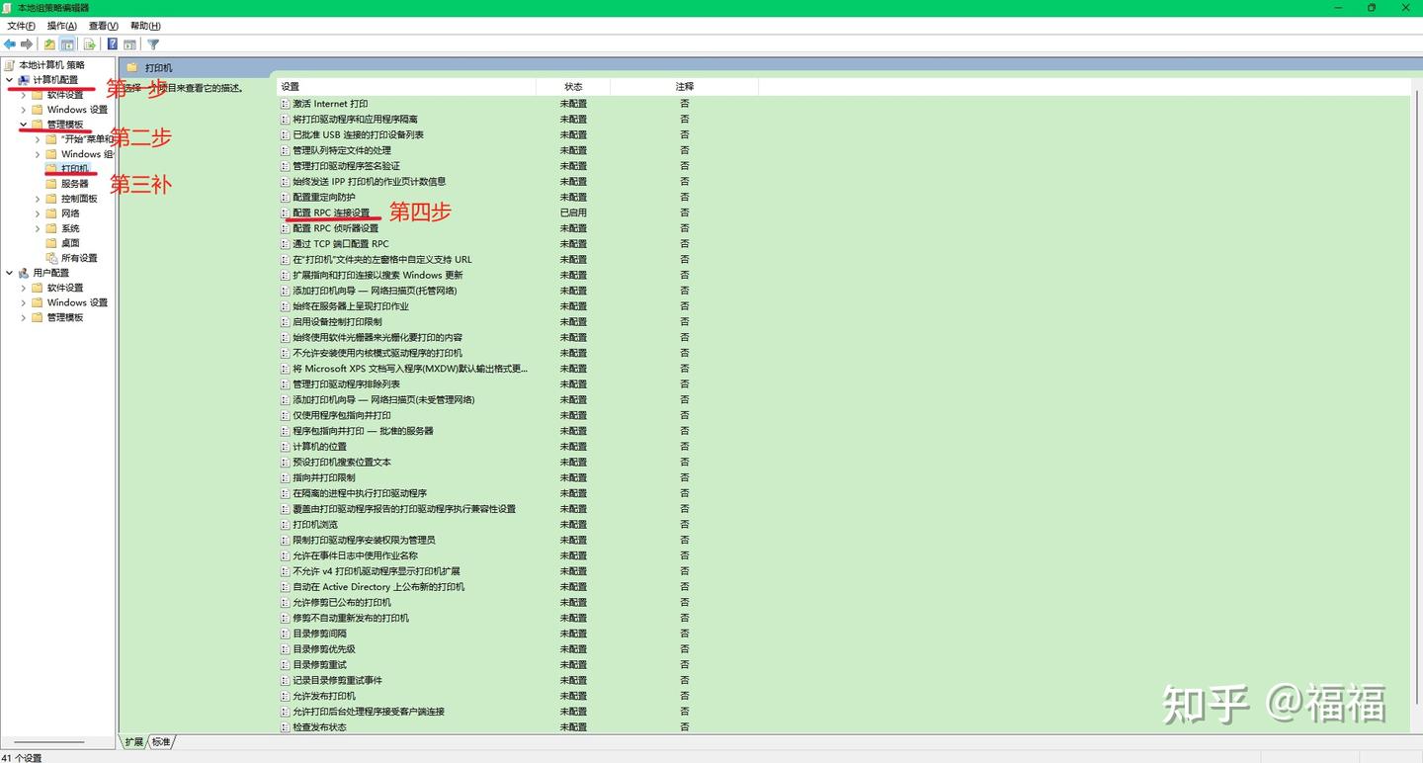This screenshot has width=1423, height=763.
Task: Toggle the console tree pane icon
Action: click(x=67, y=43)
